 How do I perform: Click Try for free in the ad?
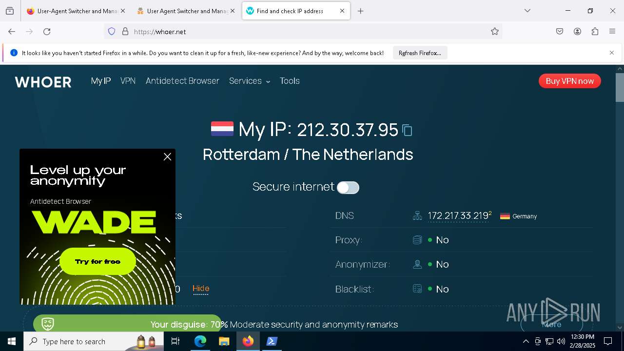[x=97, y=262]
